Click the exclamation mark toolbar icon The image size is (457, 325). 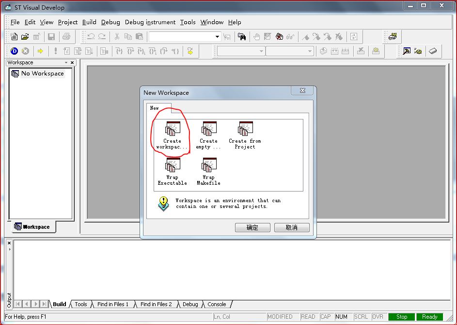click(x=55, y=51)
